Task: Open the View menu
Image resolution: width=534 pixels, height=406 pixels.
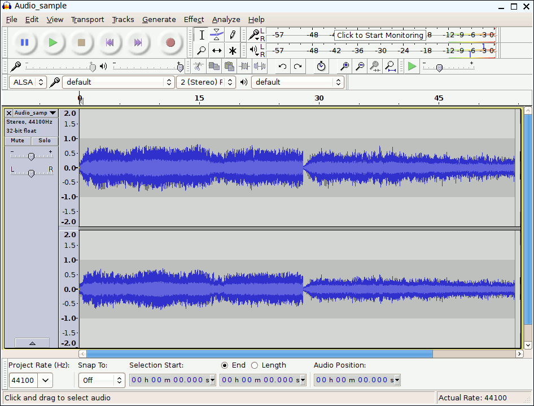Action: [55, 19]
